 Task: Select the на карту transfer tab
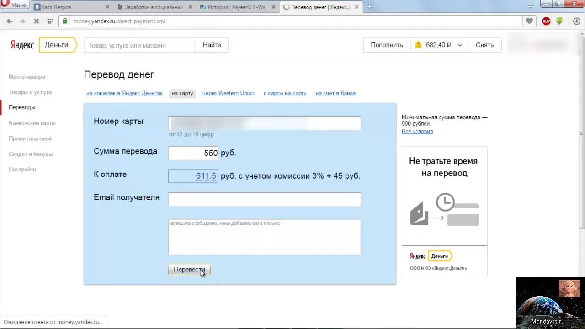click(x=182, y=93)
